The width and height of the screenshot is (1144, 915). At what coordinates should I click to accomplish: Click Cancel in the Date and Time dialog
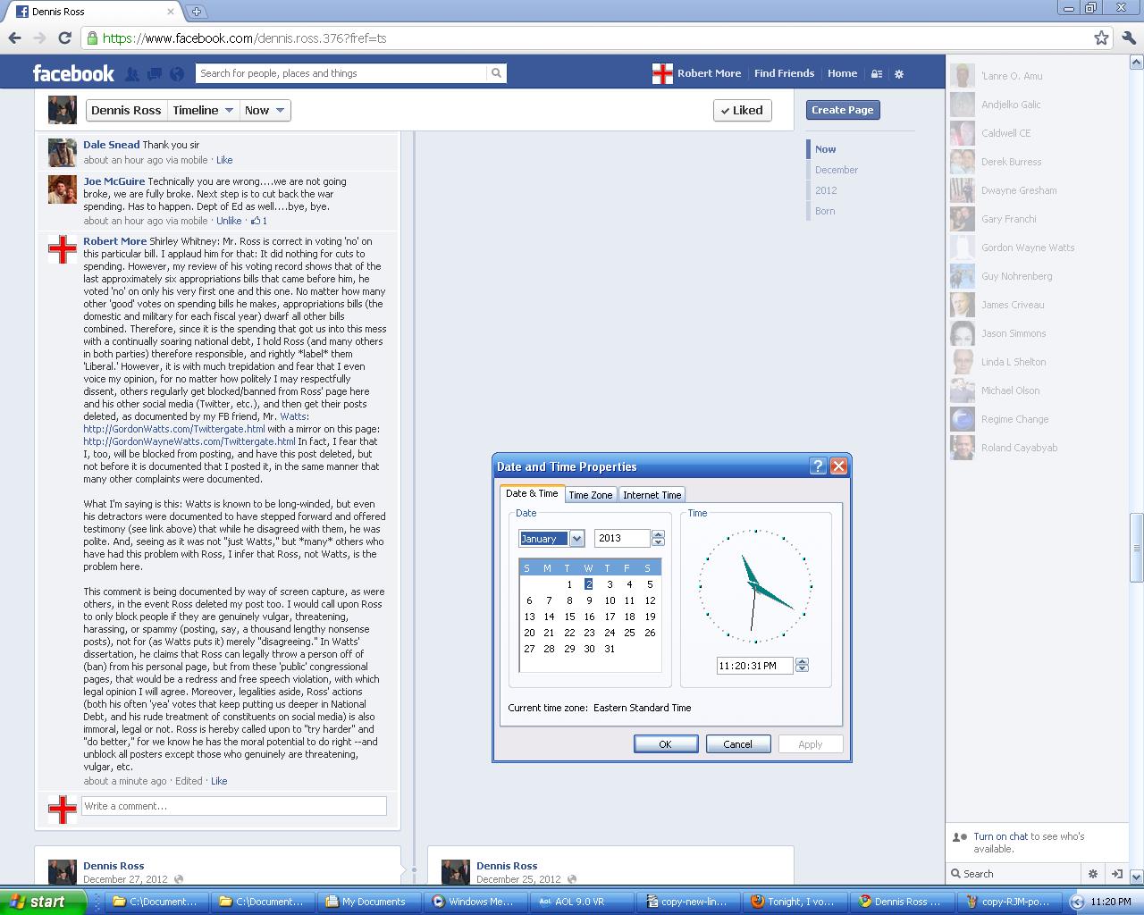click(x=738, y=744)
